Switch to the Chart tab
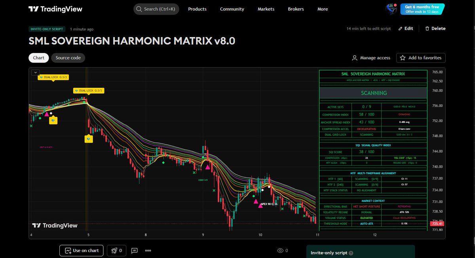The image size is (475, 258). tap(39, 58)
